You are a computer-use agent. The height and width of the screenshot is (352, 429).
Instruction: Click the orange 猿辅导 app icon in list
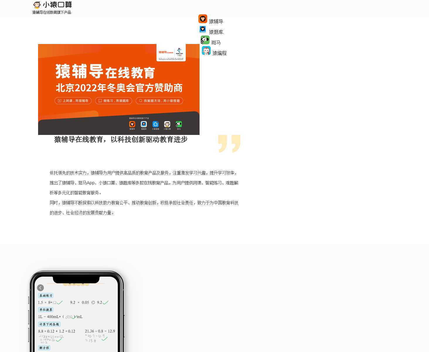[x=203, y=19]
